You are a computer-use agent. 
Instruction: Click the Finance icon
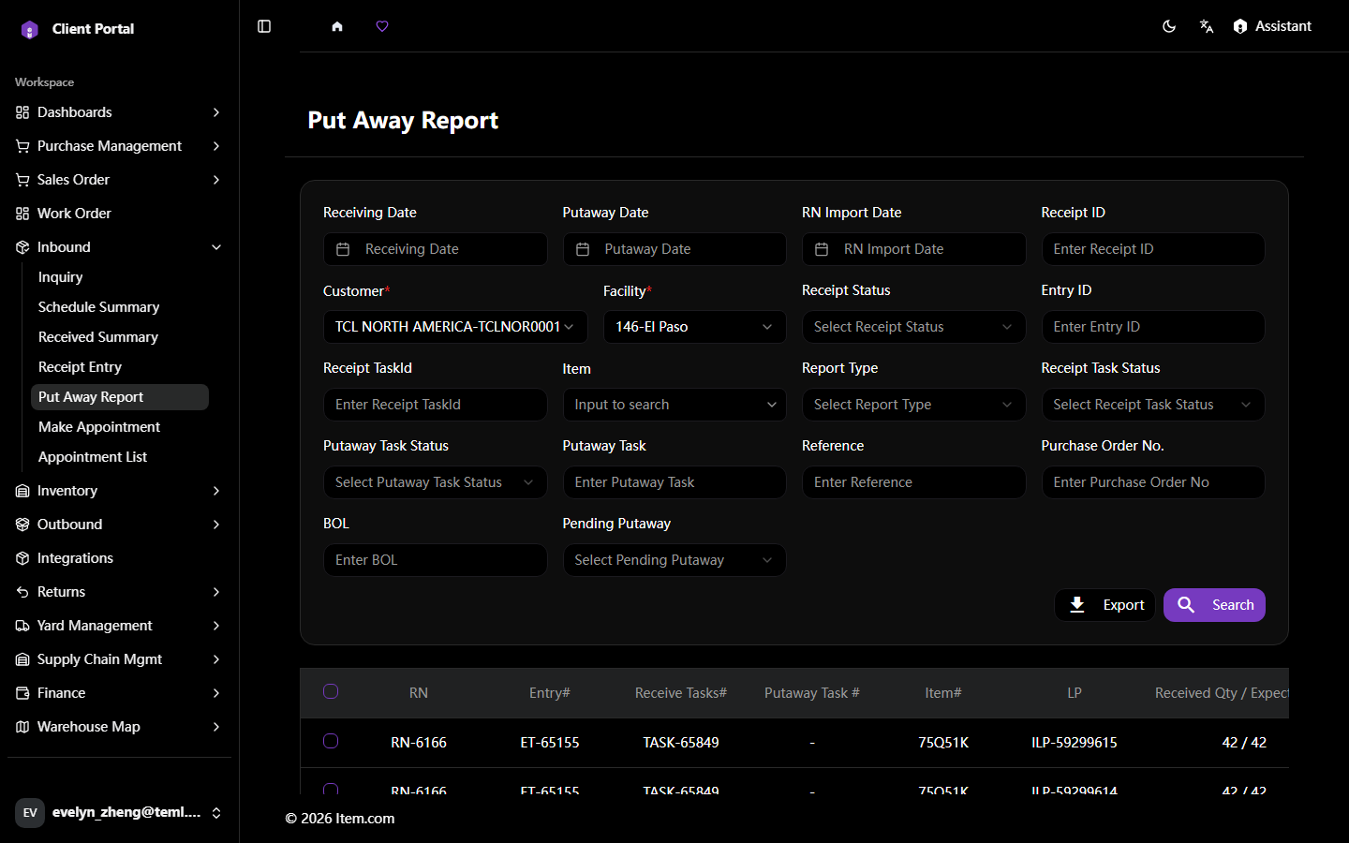point(22,693)
